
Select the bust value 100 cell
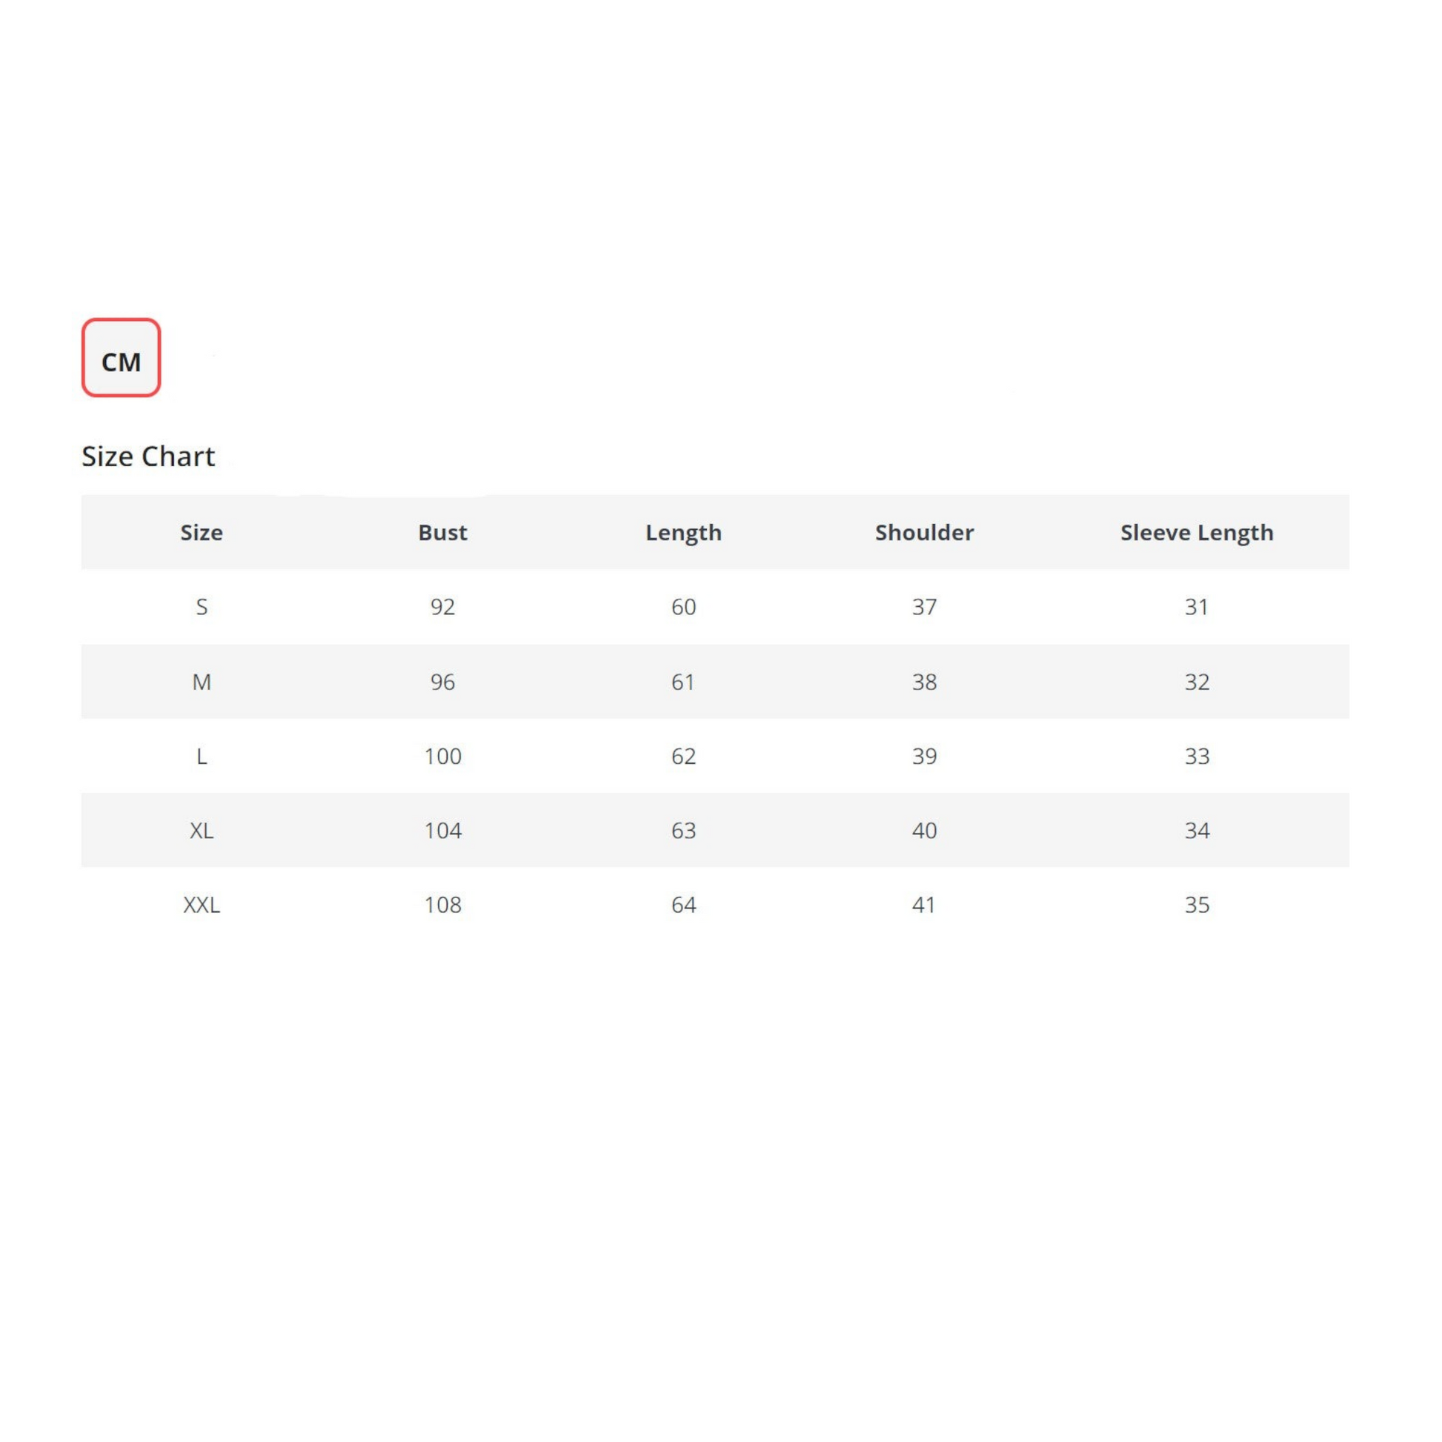tap(442, 756)
